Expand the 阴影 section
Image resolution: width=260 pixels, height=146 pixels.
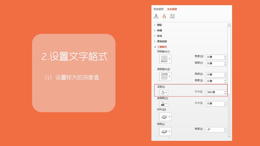point(160,25)
